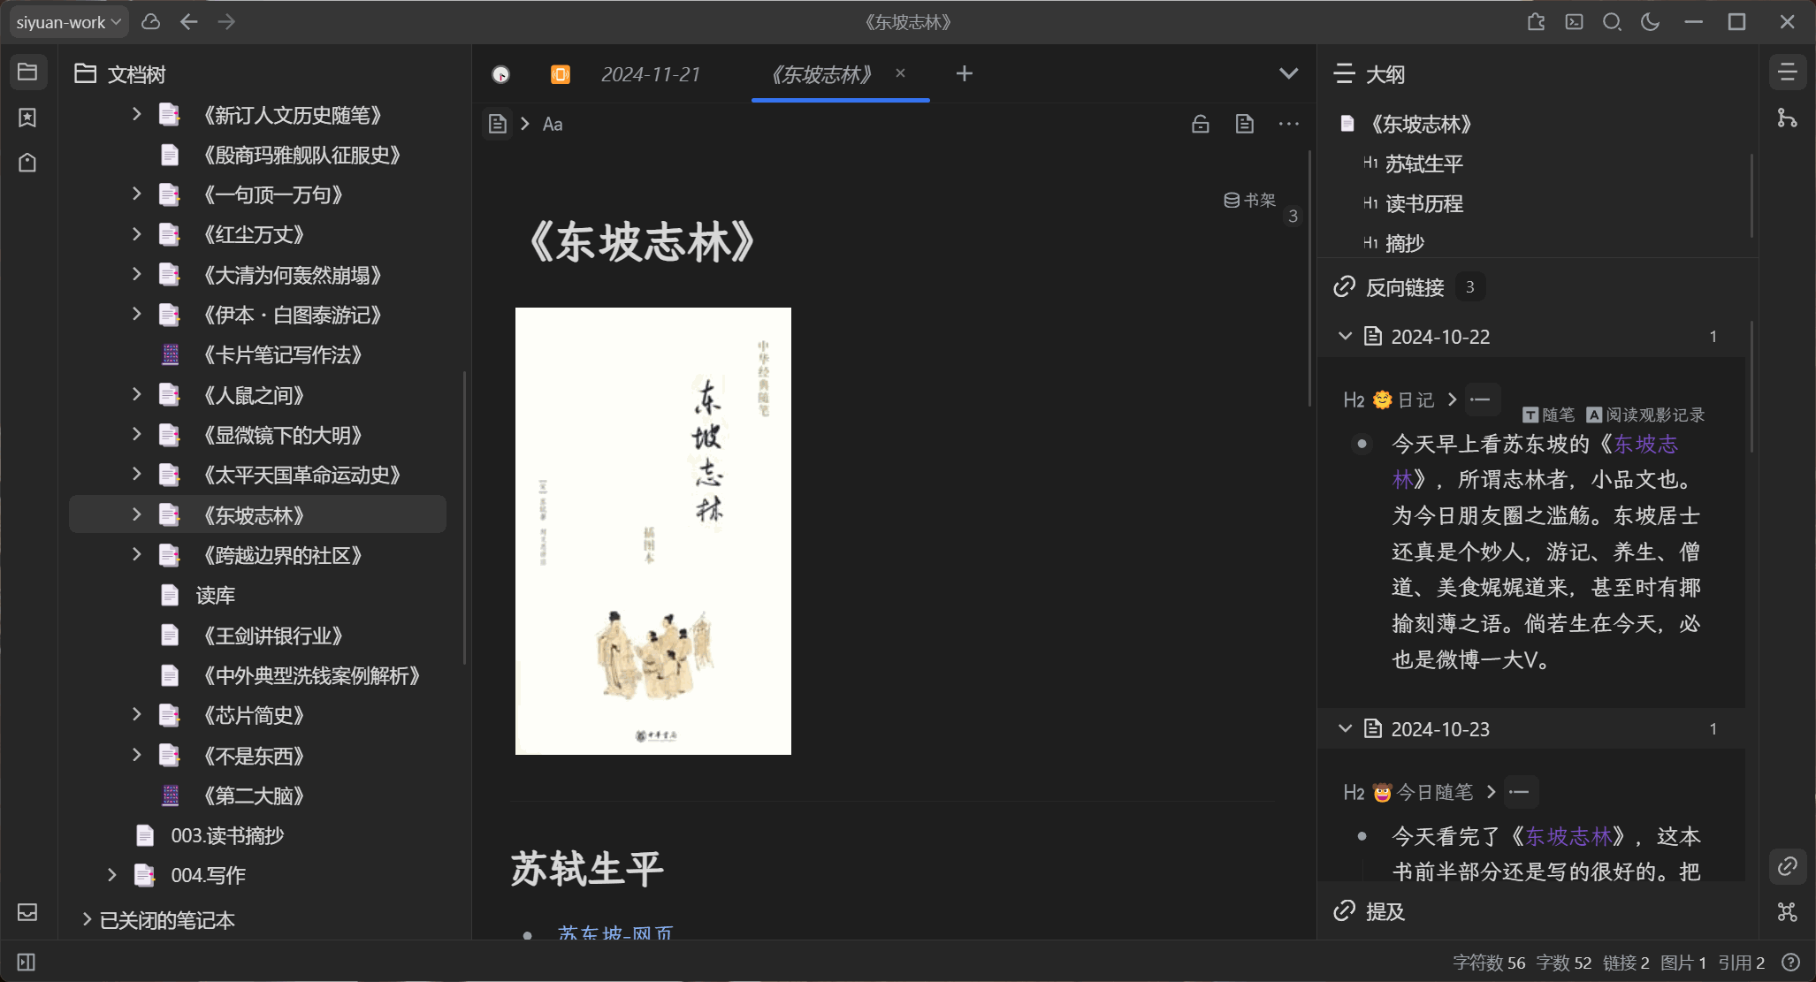Screen dimensions: 1816x982
Task: Expand the 《东坡志林》 tree item
Action: coord(136,514)
